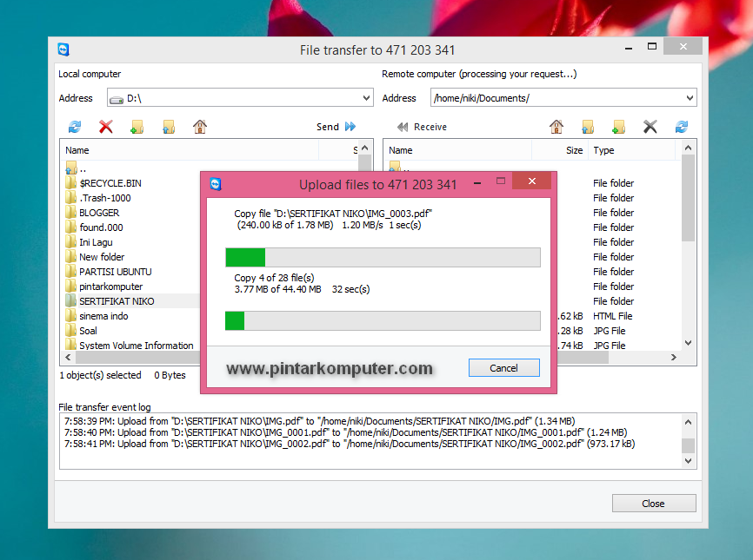Image resolution: width=753 pixels, height=560 pixels.
Task: Select the System Volume Information folder
Action: tap(136, 346)
